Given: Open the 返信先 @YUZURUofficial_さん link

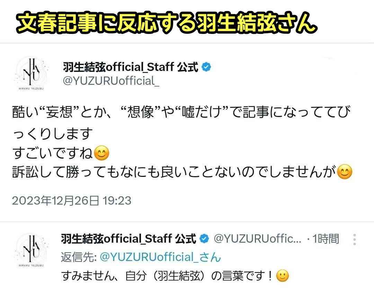Looking at the screenshot, I should [x=160, y=257].
